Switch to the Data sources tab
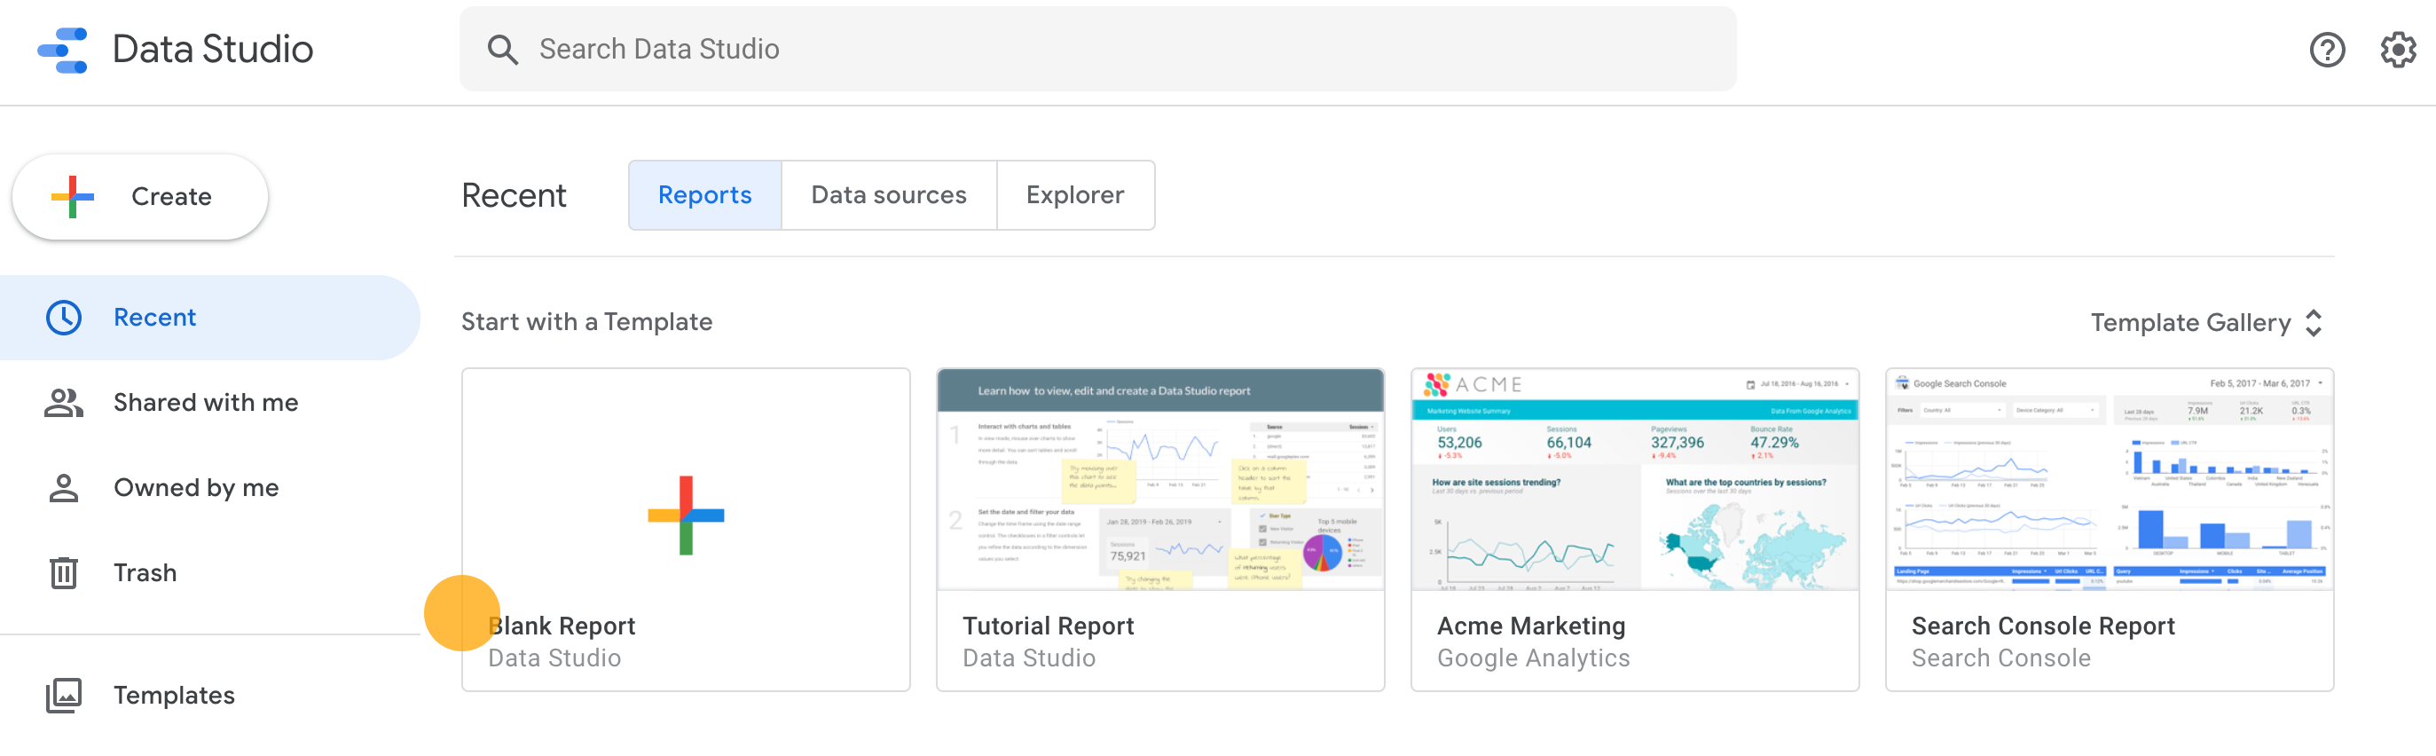The image size is (2436, 756). (x=889, y=195)
